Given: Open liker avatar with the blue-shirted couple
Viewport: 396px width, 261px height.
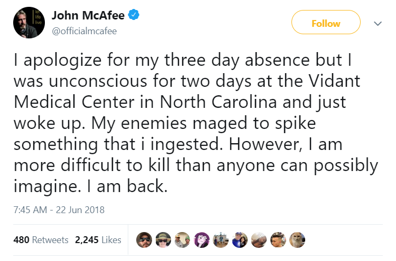Looking at the screenshot, I should pos(240,240).
